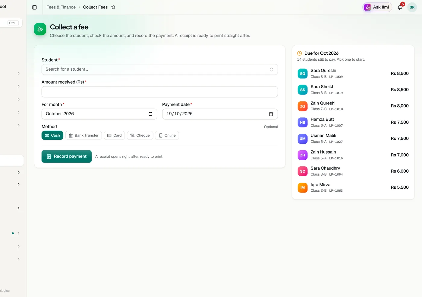Click the Collect Fees breadcrumb text
422x297 pixels.
tap(95, 7)
